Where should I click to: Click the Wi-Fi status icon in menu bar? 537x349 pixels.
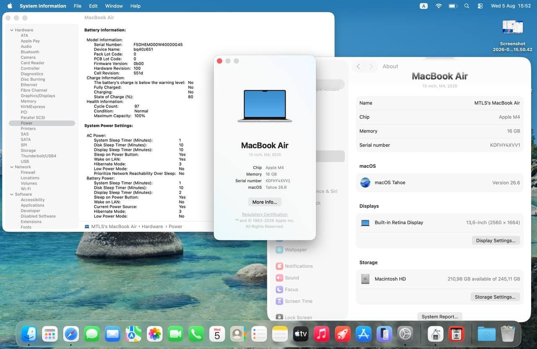[x=439, y=6]
